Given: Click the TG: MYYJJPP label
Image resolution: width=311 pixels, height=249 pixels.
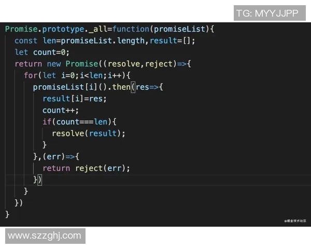Looking at the screenshot, I should (x=270, y=13).
